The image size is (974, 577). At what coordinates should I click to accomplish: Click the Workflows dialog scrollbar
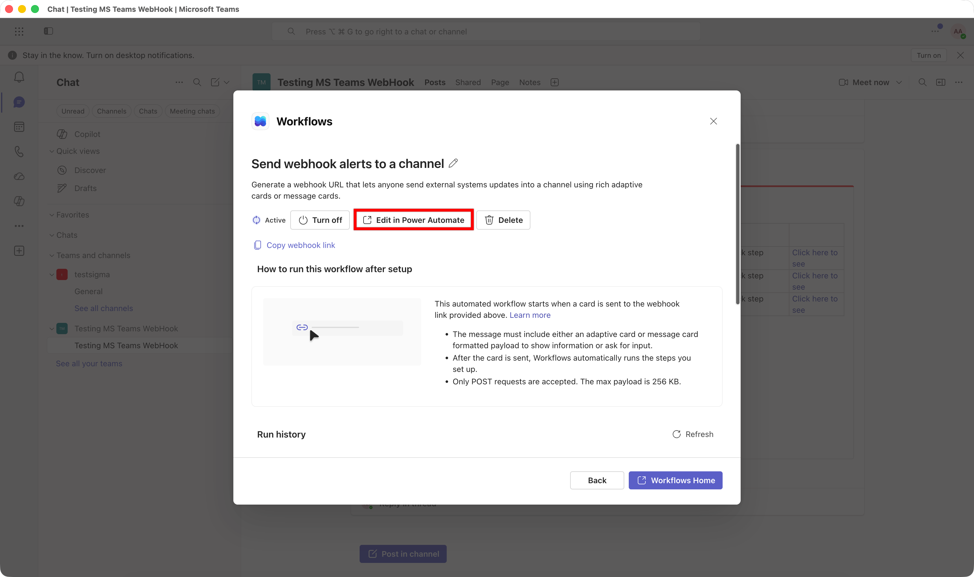click(x=737, y=224)
